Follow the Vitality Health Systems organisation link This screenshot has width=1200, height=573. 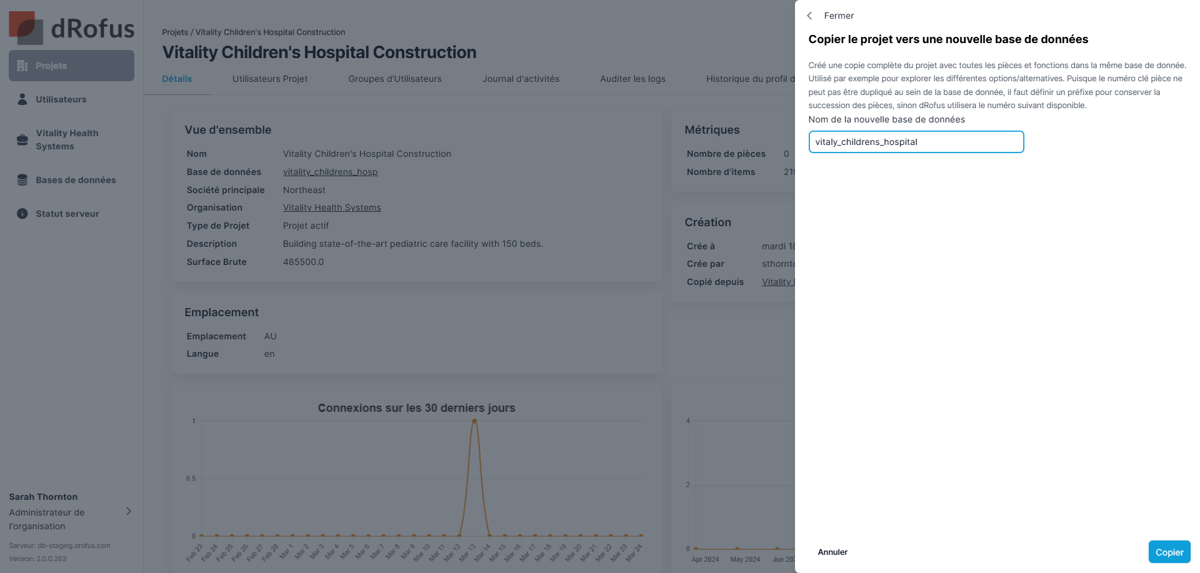coord(332,207)
